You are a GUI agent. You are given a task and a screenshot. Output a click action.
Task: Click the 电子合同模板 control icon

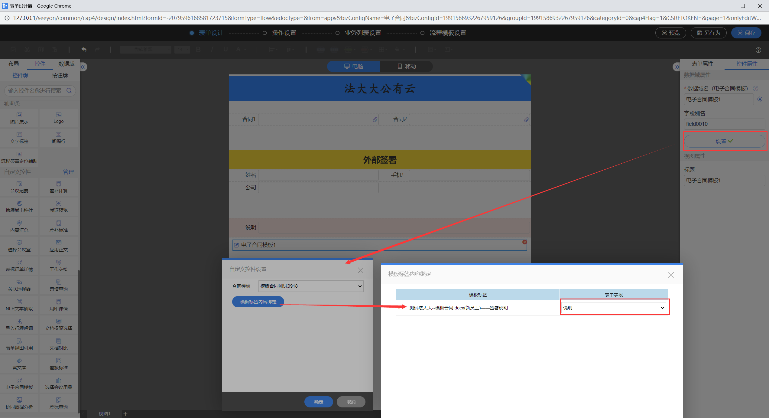pyautogui.click(x=19, y=380)
